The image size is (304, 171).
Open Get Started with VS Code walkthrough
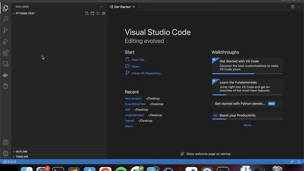[x=247, y=66]
